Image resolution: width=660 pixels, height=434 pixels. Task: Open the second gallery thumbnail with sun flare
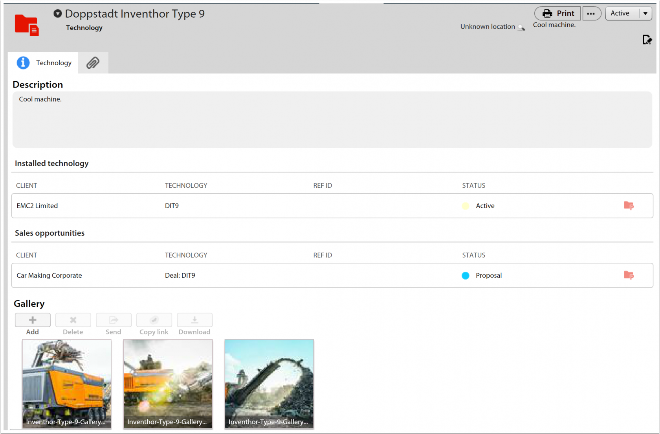click(x=168, y=384)
